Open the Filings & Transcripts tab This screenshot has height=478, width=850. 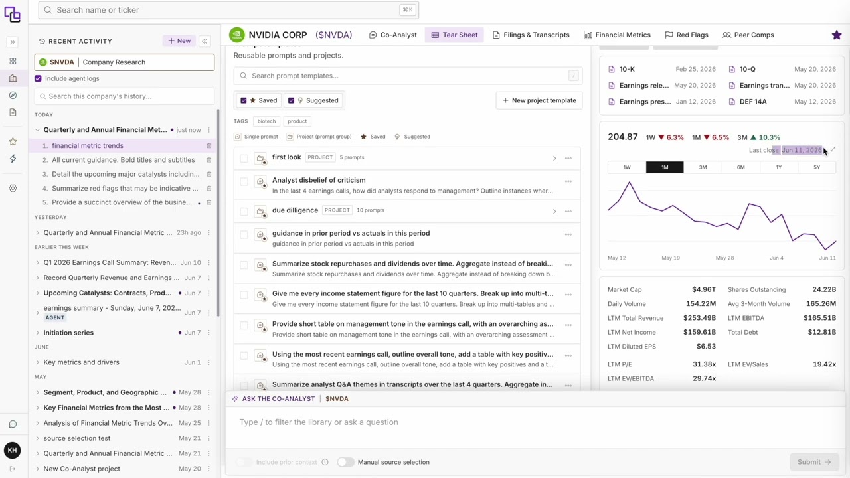point(531,35)
